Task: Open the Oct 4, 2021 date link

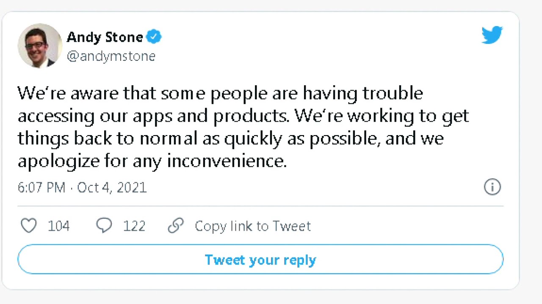Action: tap(112, 187)
